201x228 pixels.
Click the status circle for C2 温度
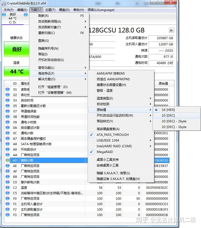point(8,187)
